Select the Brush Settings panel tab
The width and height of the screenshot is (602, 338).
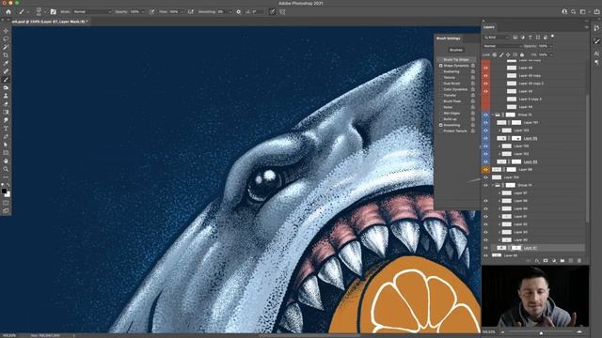449,38
